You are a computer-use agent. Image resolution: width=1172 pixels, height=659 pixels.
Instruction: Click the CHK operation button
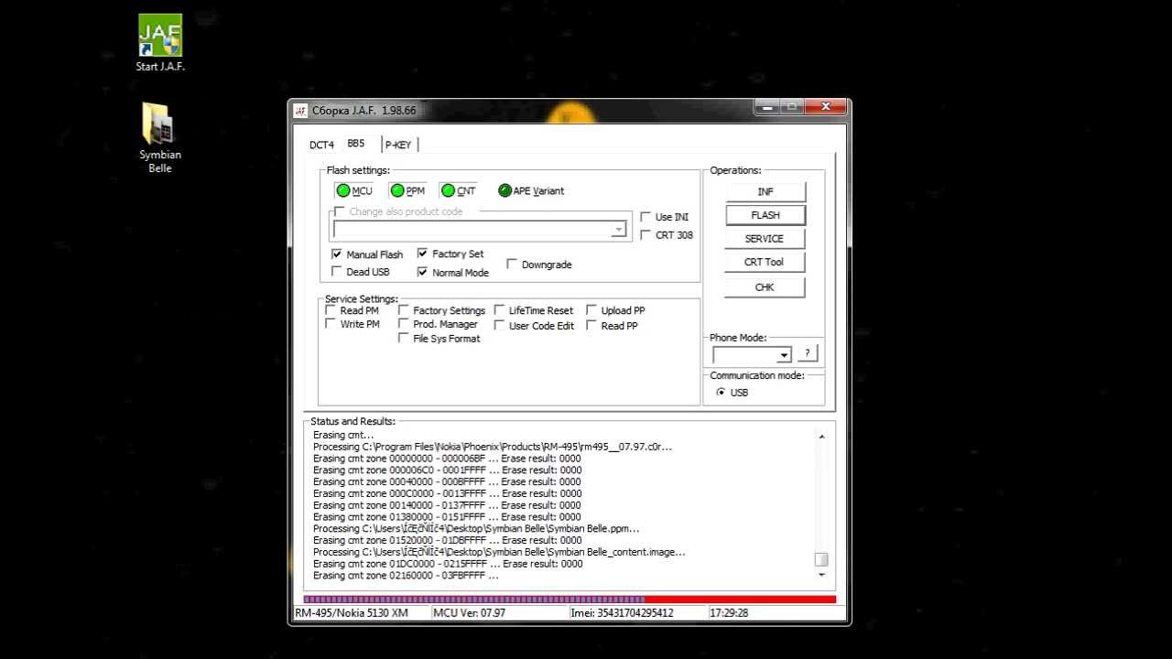[x=765, y=286]
